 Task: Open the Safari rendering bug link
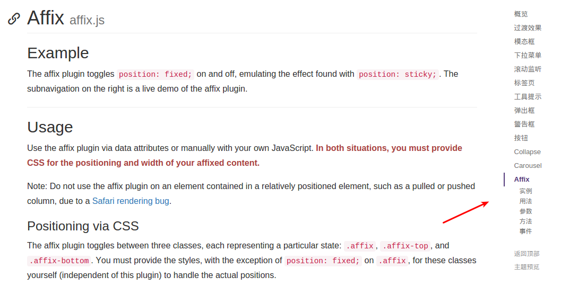[131, 201]
